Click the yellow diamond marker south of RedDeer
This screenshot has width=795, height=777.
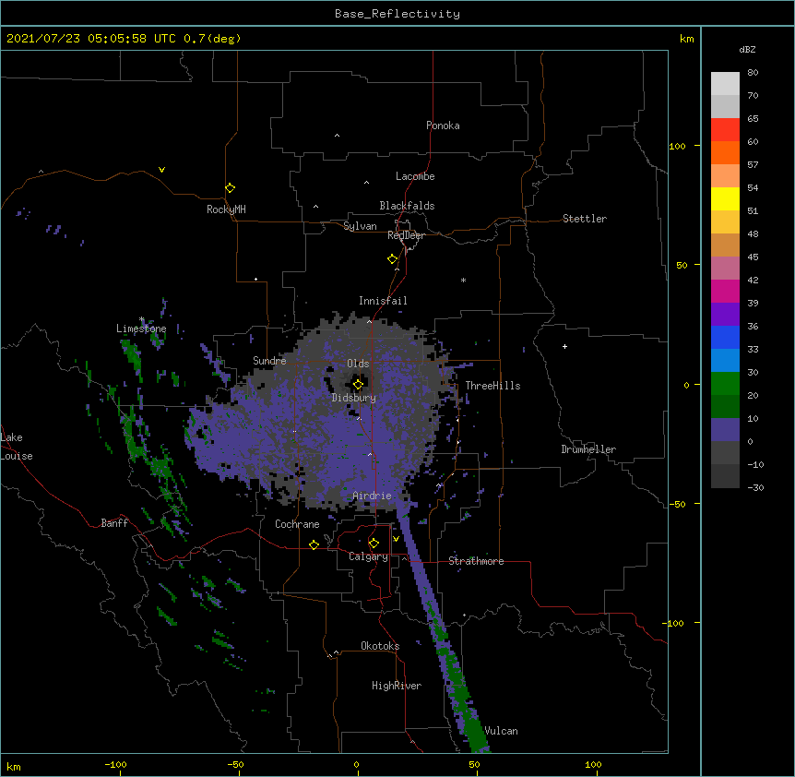click(x=393, y=259)
